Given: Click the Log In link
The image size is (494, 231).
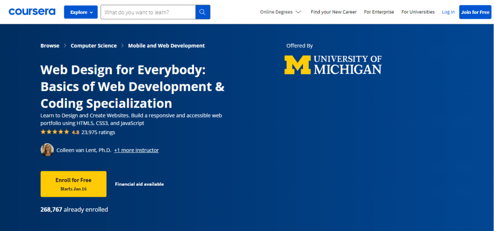Looking at the screenshot, I should (448, 12).
